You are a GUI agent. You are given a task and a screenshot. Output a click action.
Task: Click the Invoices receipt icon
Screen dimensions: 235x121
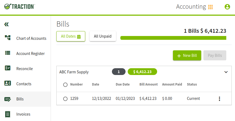click(x=8, y=114)
